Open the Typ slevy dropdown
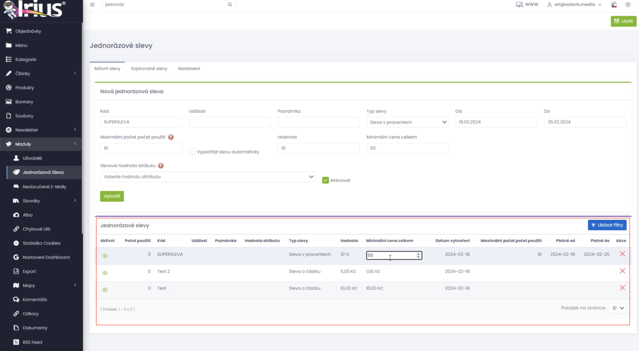The height and width of the screenshot is (351, 639). tap(407, 122)
